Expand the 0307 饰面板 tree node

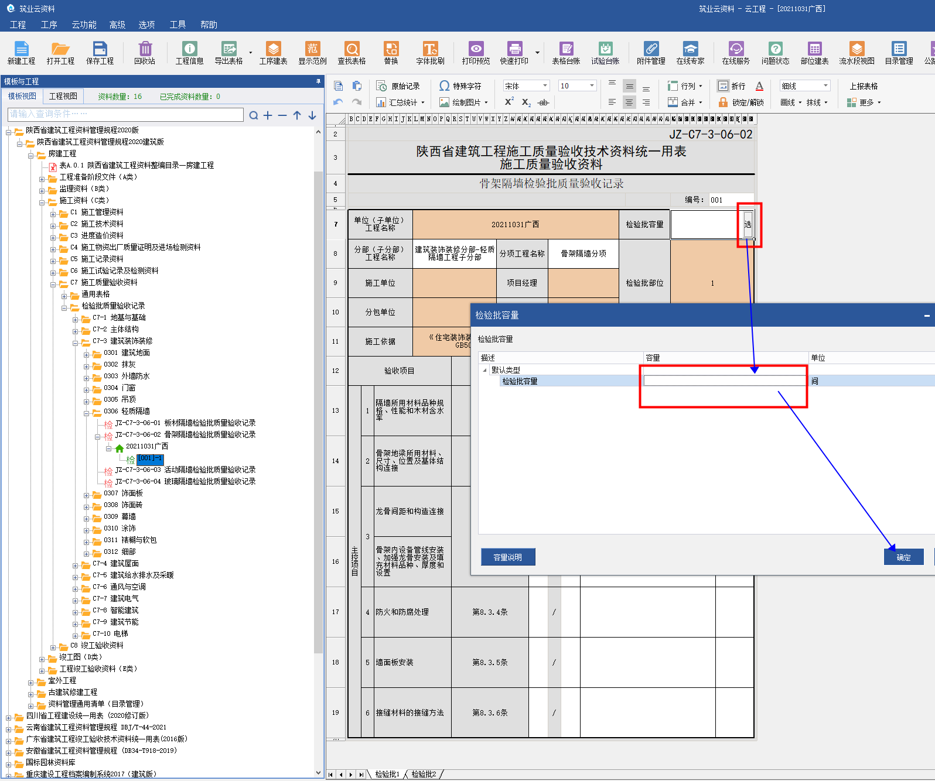87,495
